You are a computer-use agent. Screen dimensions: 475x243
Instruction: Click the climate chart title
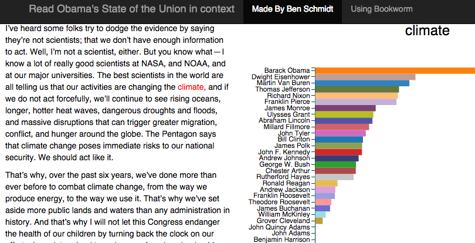click(x=427, y=31)
